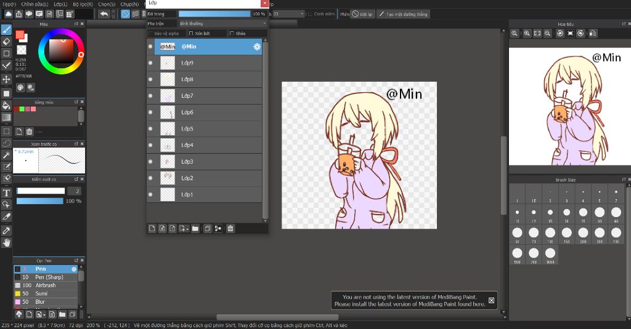Zoom in the navigator preview
Screen dimensions: 631x329
tap(527, 33)
